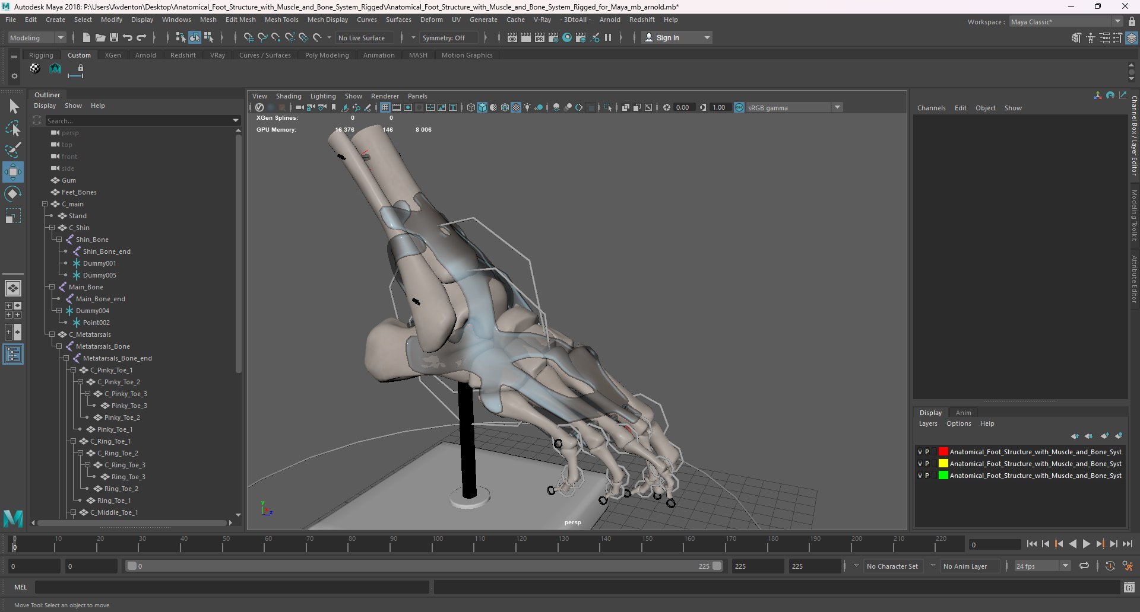Toggle playback P on red layer
The height and width of the screenshot is (612, 1140).
927,452
